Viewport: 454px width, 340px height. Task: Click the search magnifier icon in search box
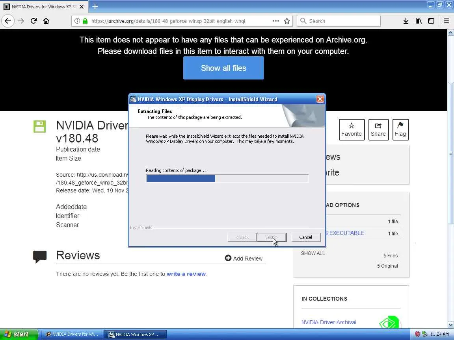303,21
